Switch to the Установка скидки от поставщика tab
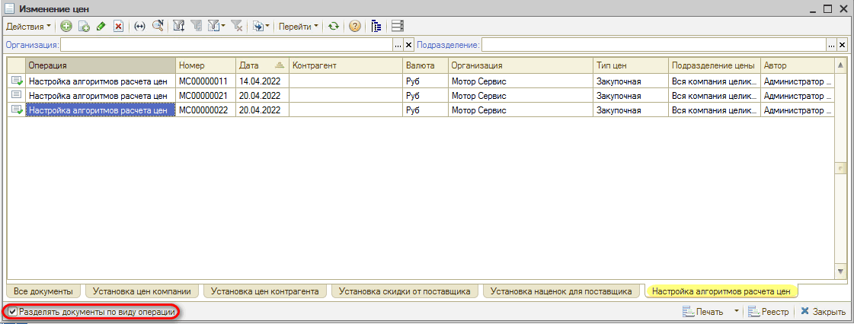Viewport: 854px width, 324px height. pyautogui.click(x=404, y=291)
